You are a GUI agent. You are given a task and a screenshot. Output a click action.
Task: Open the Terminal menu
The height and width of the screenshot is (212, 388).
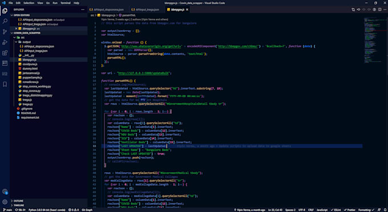pyautogui.click(x=66, y=3)
